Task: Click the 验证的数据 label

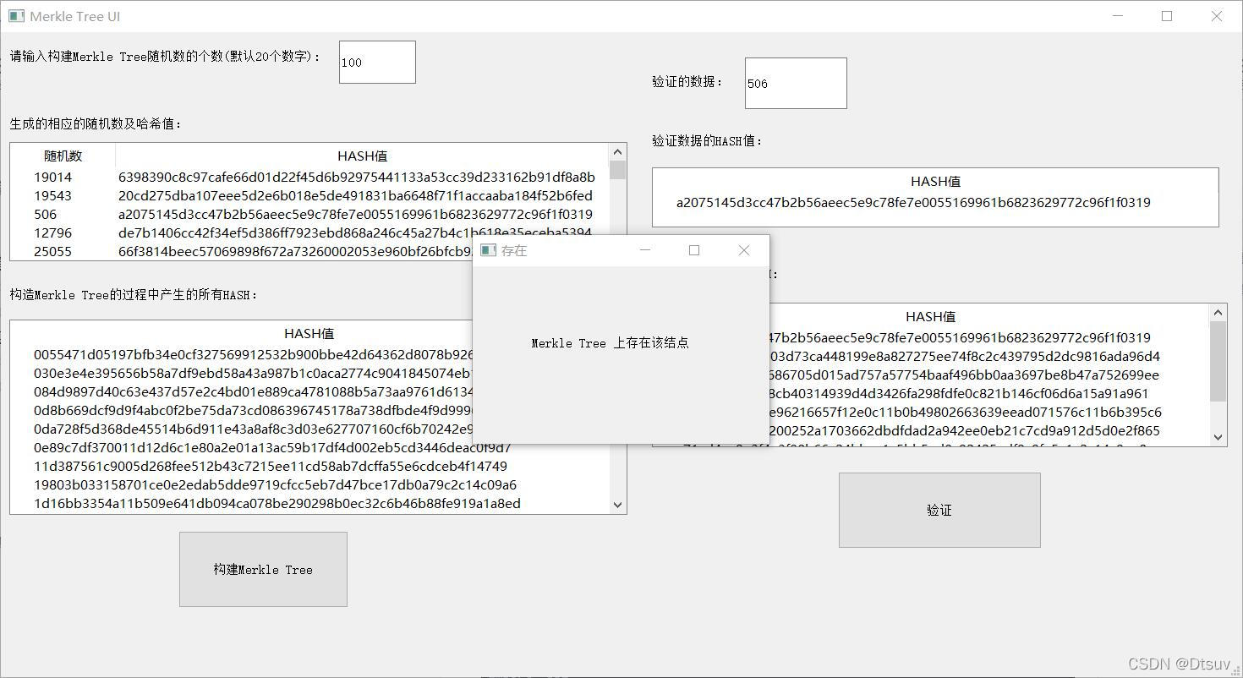Action: pos(687,82)
